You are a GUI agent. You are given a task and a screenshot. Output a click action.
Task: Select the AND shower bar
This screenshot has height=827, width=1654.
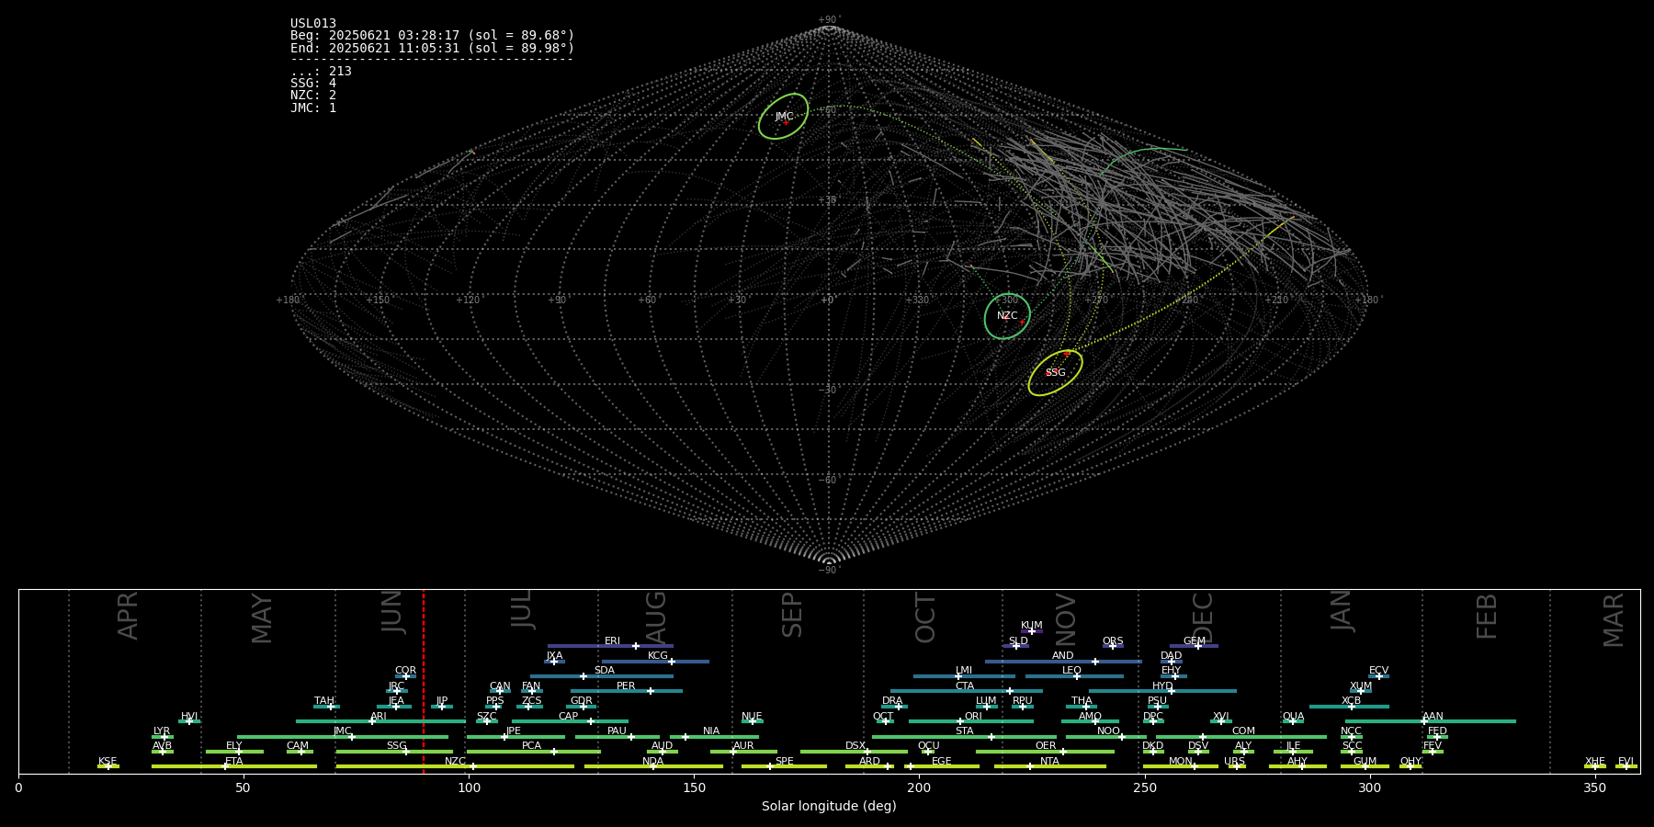(1063, 662)
